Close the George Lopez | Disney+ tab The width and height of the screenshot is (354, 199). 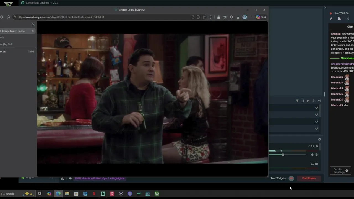[x=33, y=31]
